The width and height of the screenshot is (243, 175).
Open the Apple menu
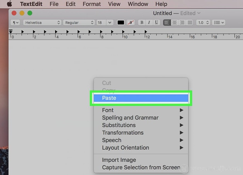pos(9,4)
